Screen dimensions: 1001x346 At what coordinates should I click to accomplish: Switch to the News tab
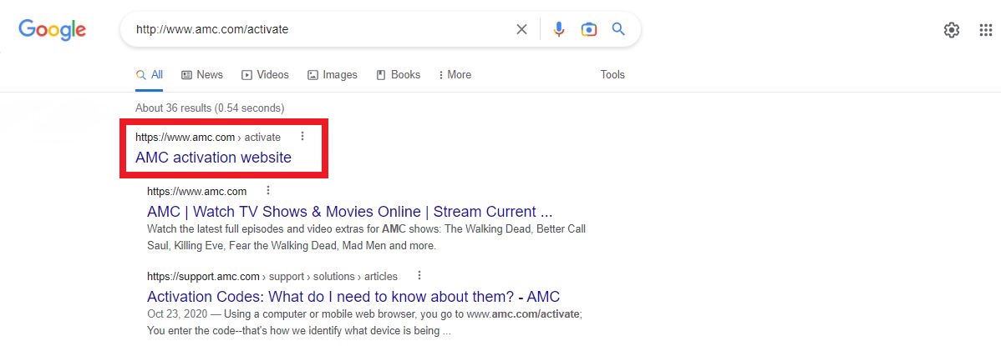[202, 75]
